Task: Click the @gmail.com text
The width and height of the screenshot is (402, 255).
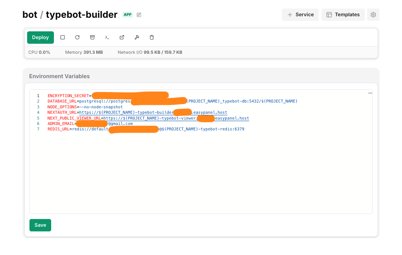Action: click(121, 124)
